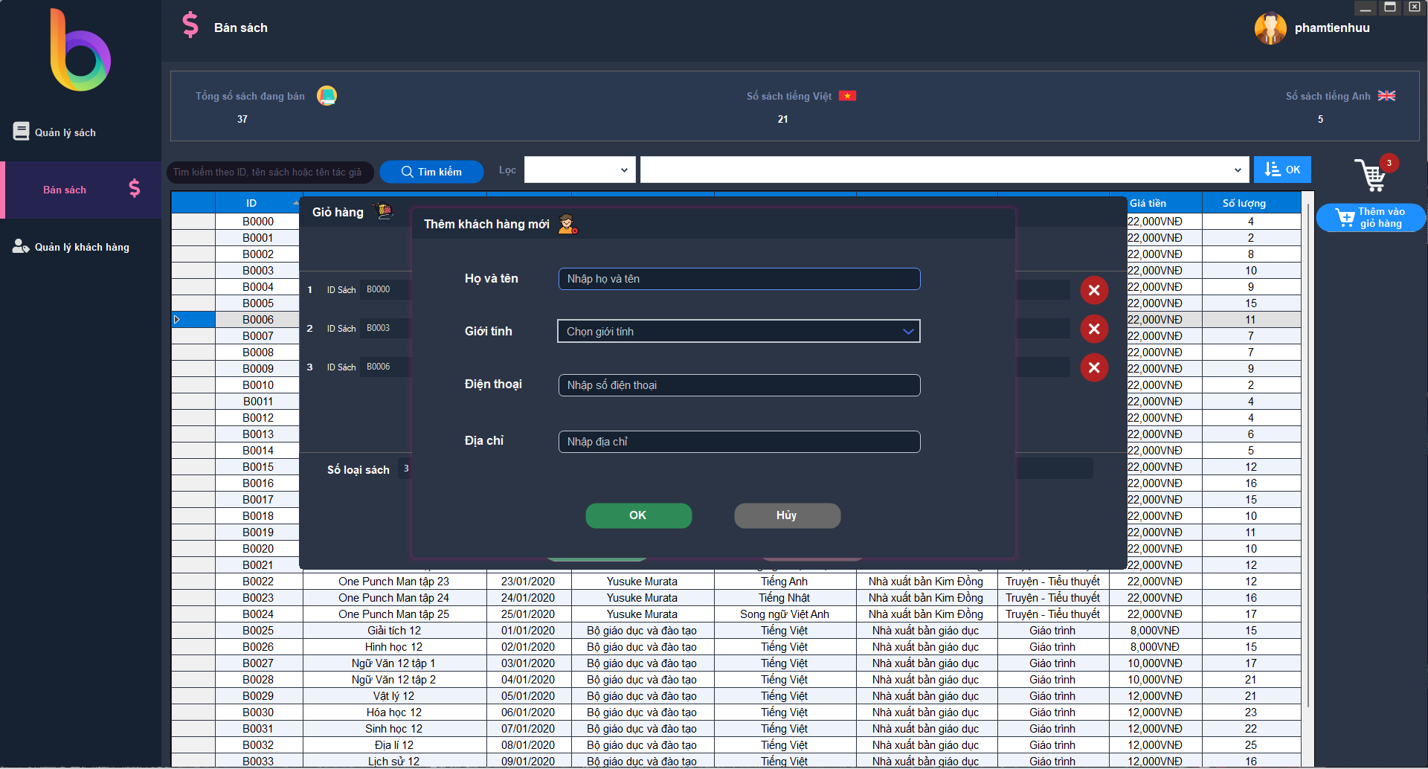Click the British flag icon
The width and height of the screenshot is (1428, 769).
pos(1386,95)
